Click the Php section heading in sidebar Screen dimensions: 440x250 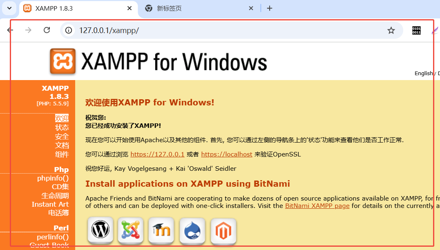point(61,170)
